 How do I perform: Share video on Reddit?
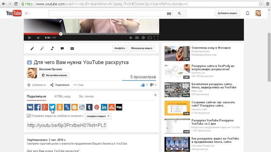tap(82, 107)
